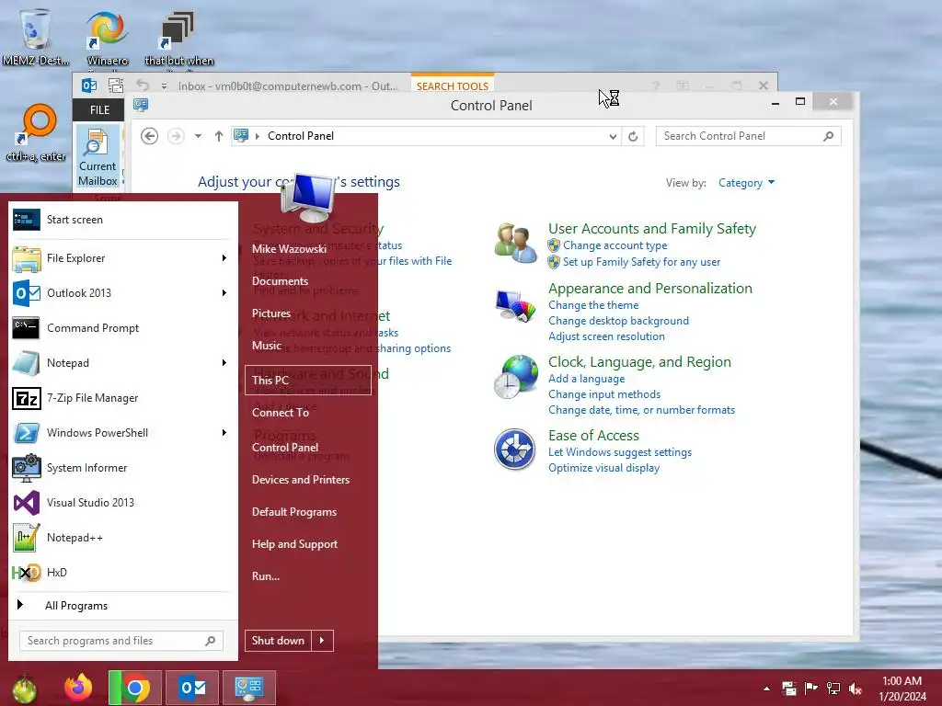
Task: Expand File Explorer submenu arrow
Action: pyautogui.click(x=224, y=258)
